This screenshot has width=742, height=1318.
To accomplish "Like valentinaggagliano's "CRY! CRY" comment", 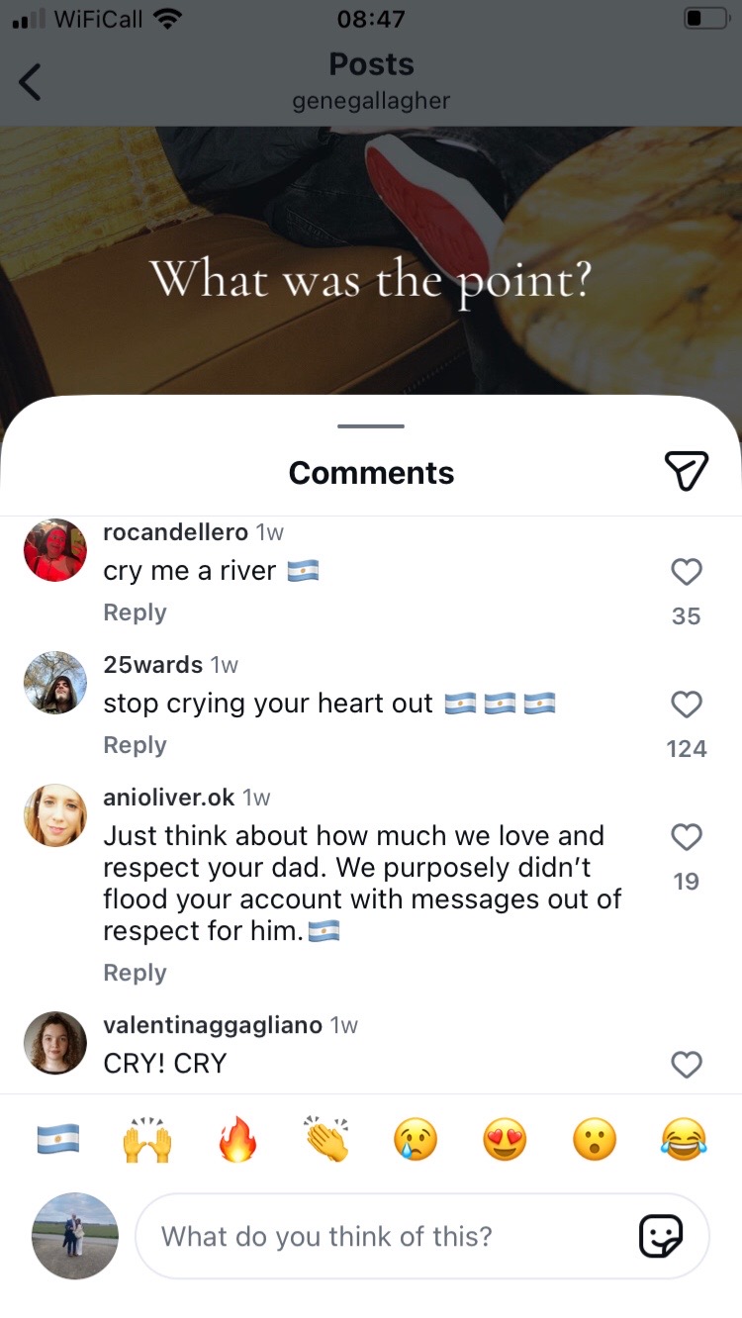I will pyautogui.click(x=686, y=1065).
